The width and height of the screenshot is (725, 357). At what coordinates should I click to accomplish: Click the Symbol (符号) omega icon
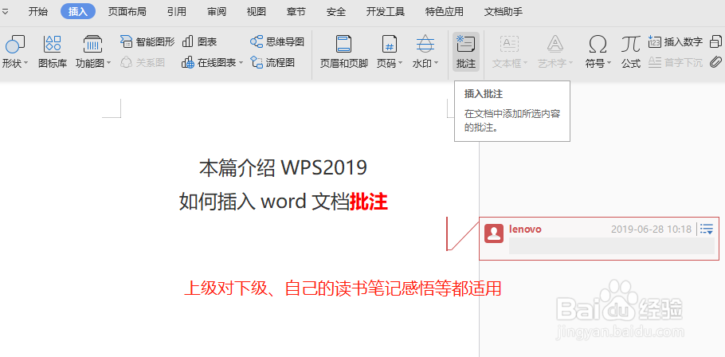(598, 45)
